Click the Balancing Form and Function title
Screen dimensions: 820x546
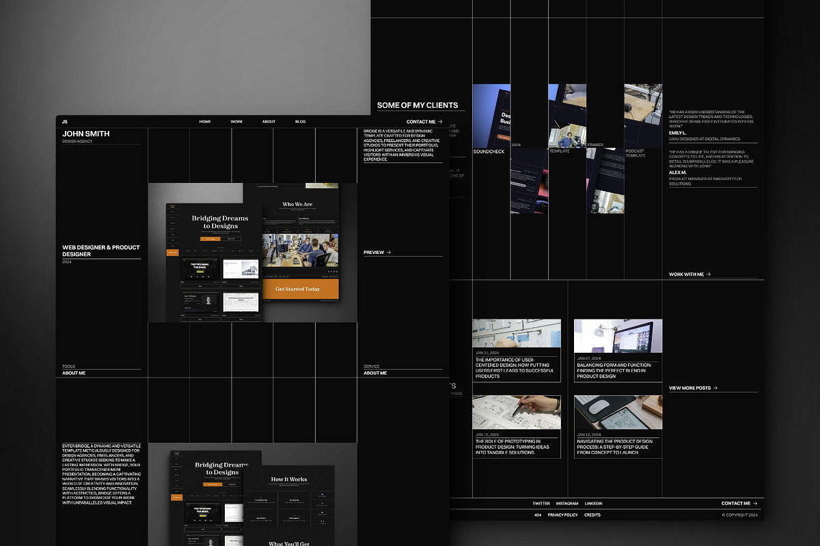[x=614, y=371]
